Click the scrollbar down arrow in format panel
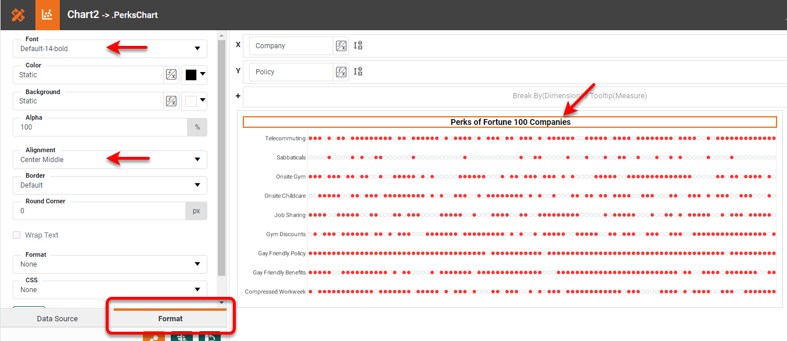Image resolution: width=787 pixels, height=341 pixels. (x=221, y=303)
